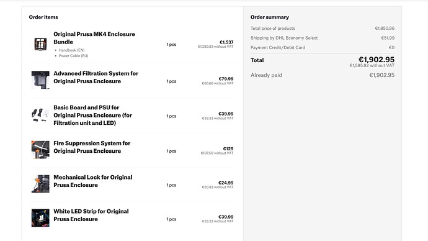
Task: Select the €39.99 White LED Strip price
Action: pos(226,217)
